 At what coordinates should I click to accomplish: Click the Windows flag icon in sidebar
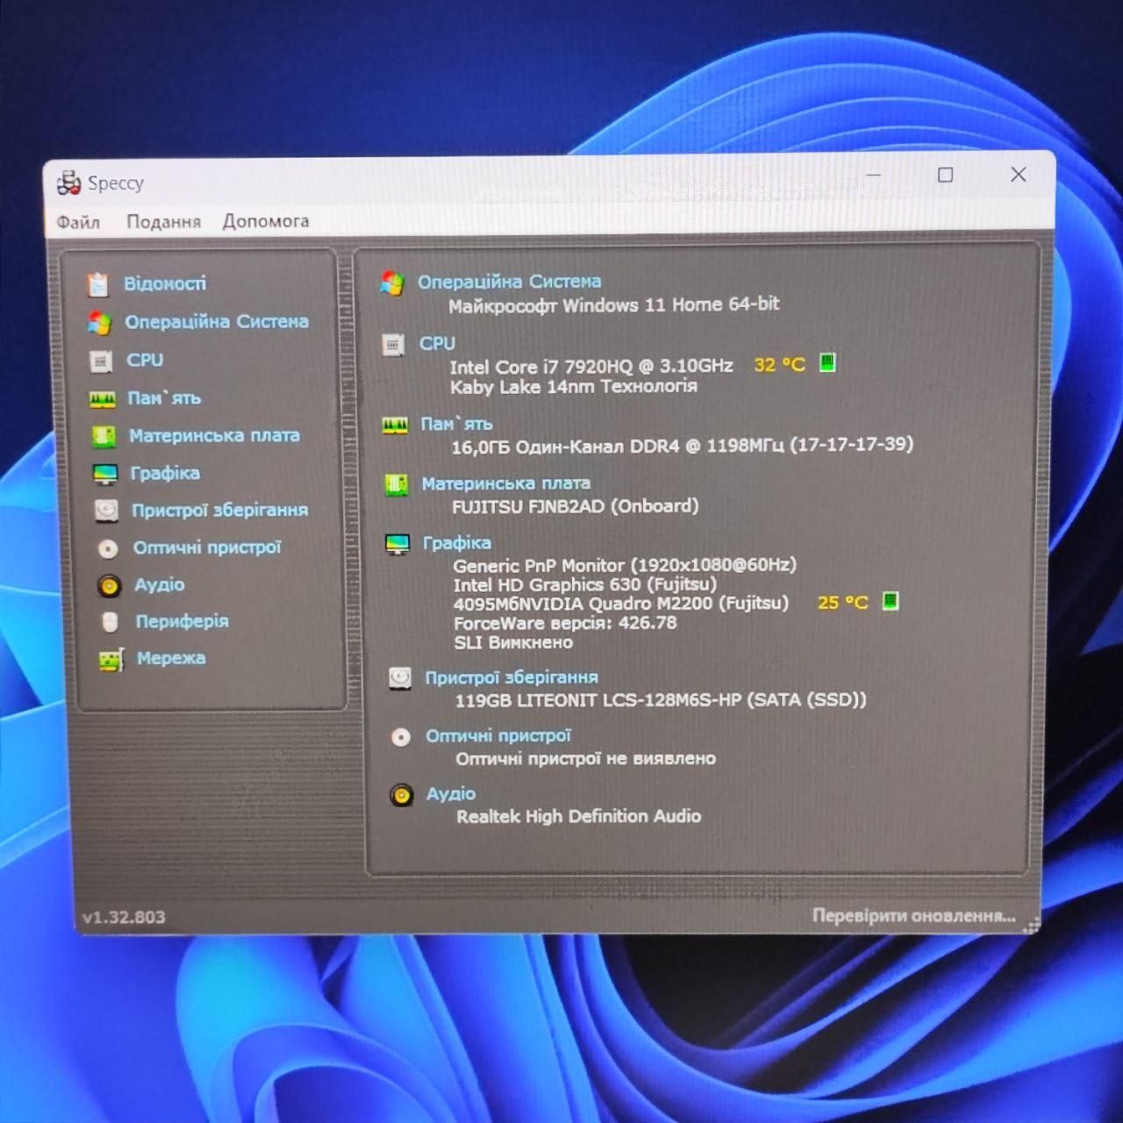click(x=99, y=323)
